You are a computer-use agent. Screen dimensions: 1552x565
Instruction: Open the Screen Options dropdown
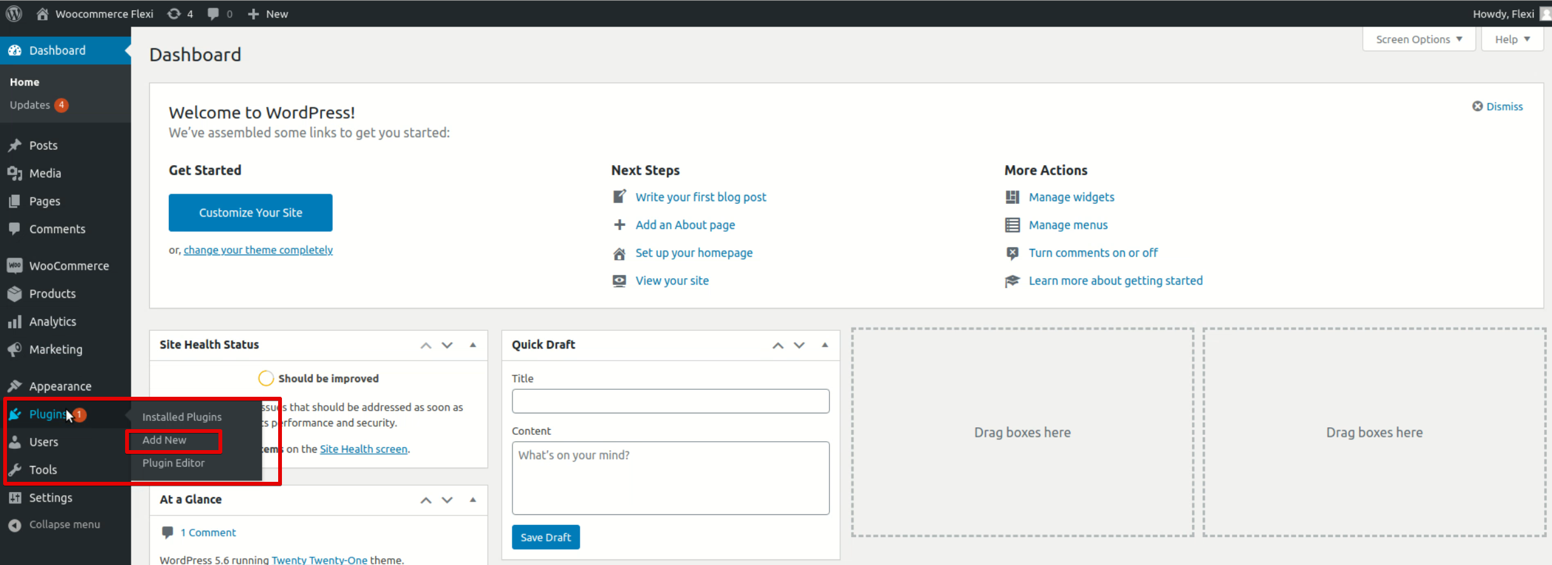(1419, 39)
